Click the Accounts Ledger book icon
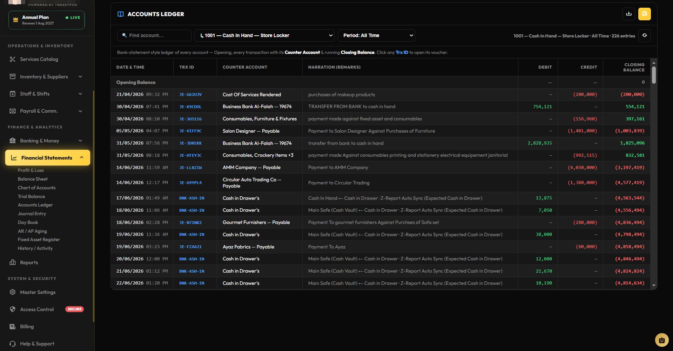673x351 pixels. tap(121, 14)
